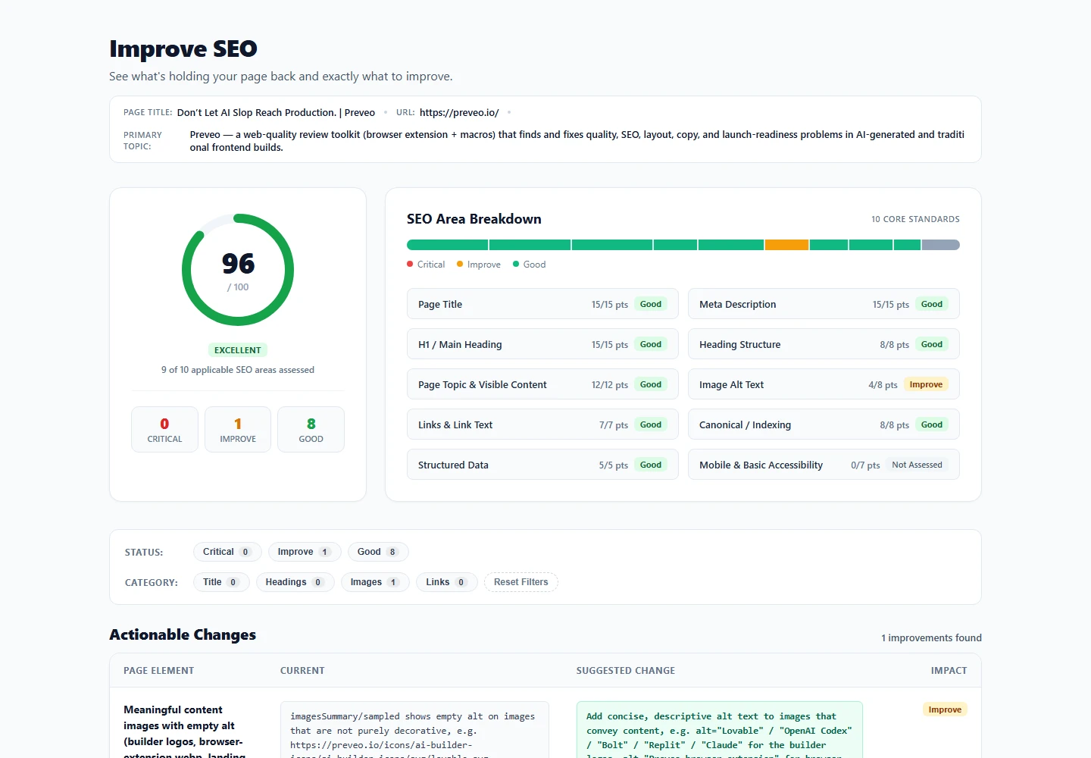The image size is (1091, 758).
Task: Click the 8 Good summary tile
Action: point(311,429)
